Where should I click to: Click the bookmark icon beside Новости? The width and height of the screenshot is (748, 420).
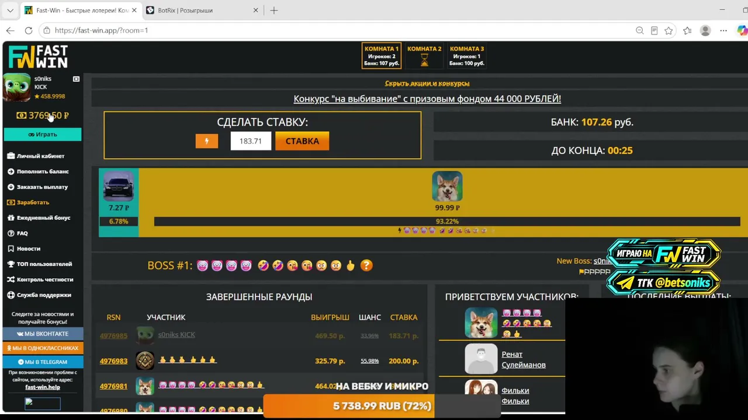click(11, 249)
